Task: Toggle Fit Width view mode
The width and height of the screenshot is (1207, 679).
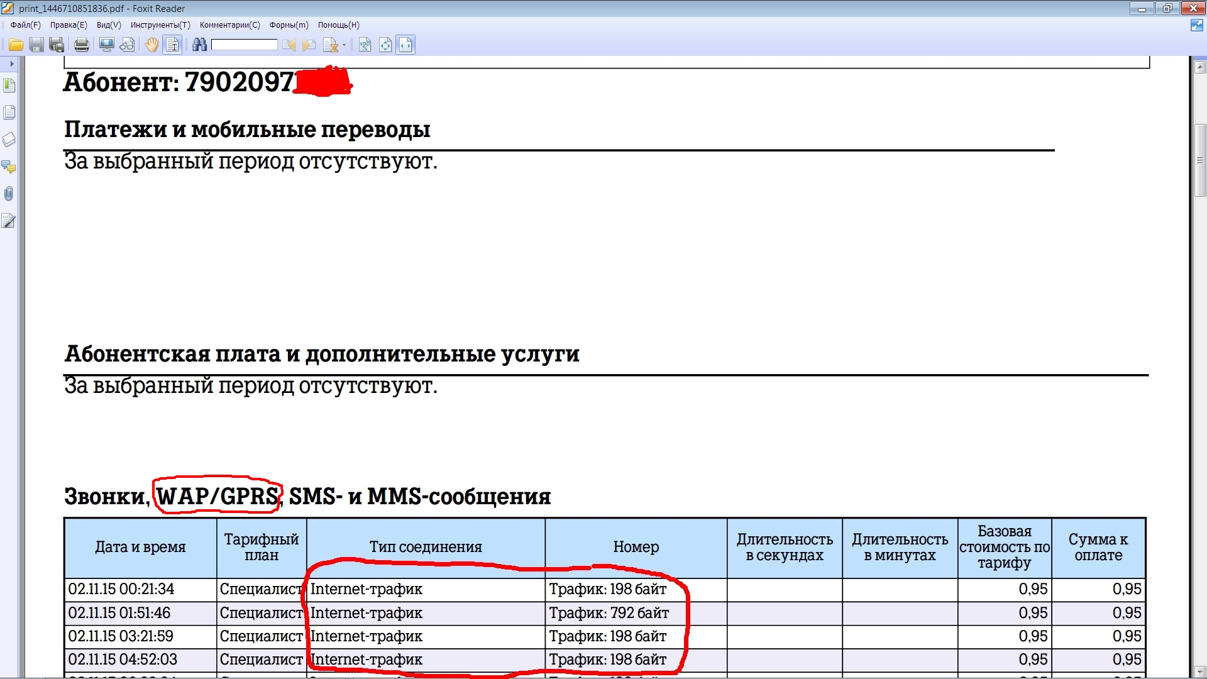Action: point(405,45)
